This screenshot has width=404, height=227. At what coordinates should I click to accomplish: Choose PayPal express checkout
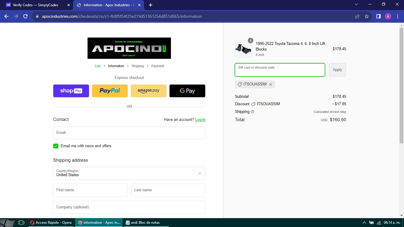pyautogui.click(x=110, y=91)
